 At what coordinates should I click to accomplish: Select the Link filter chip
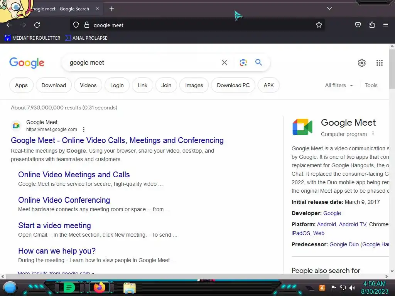tap(142, 85)
